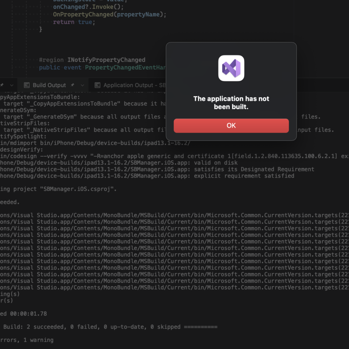The height and width of the screenshot is (349, 349).
Task: Open the leftmost pad tab's dropdown chevron
Action: (x=11, y=85)
